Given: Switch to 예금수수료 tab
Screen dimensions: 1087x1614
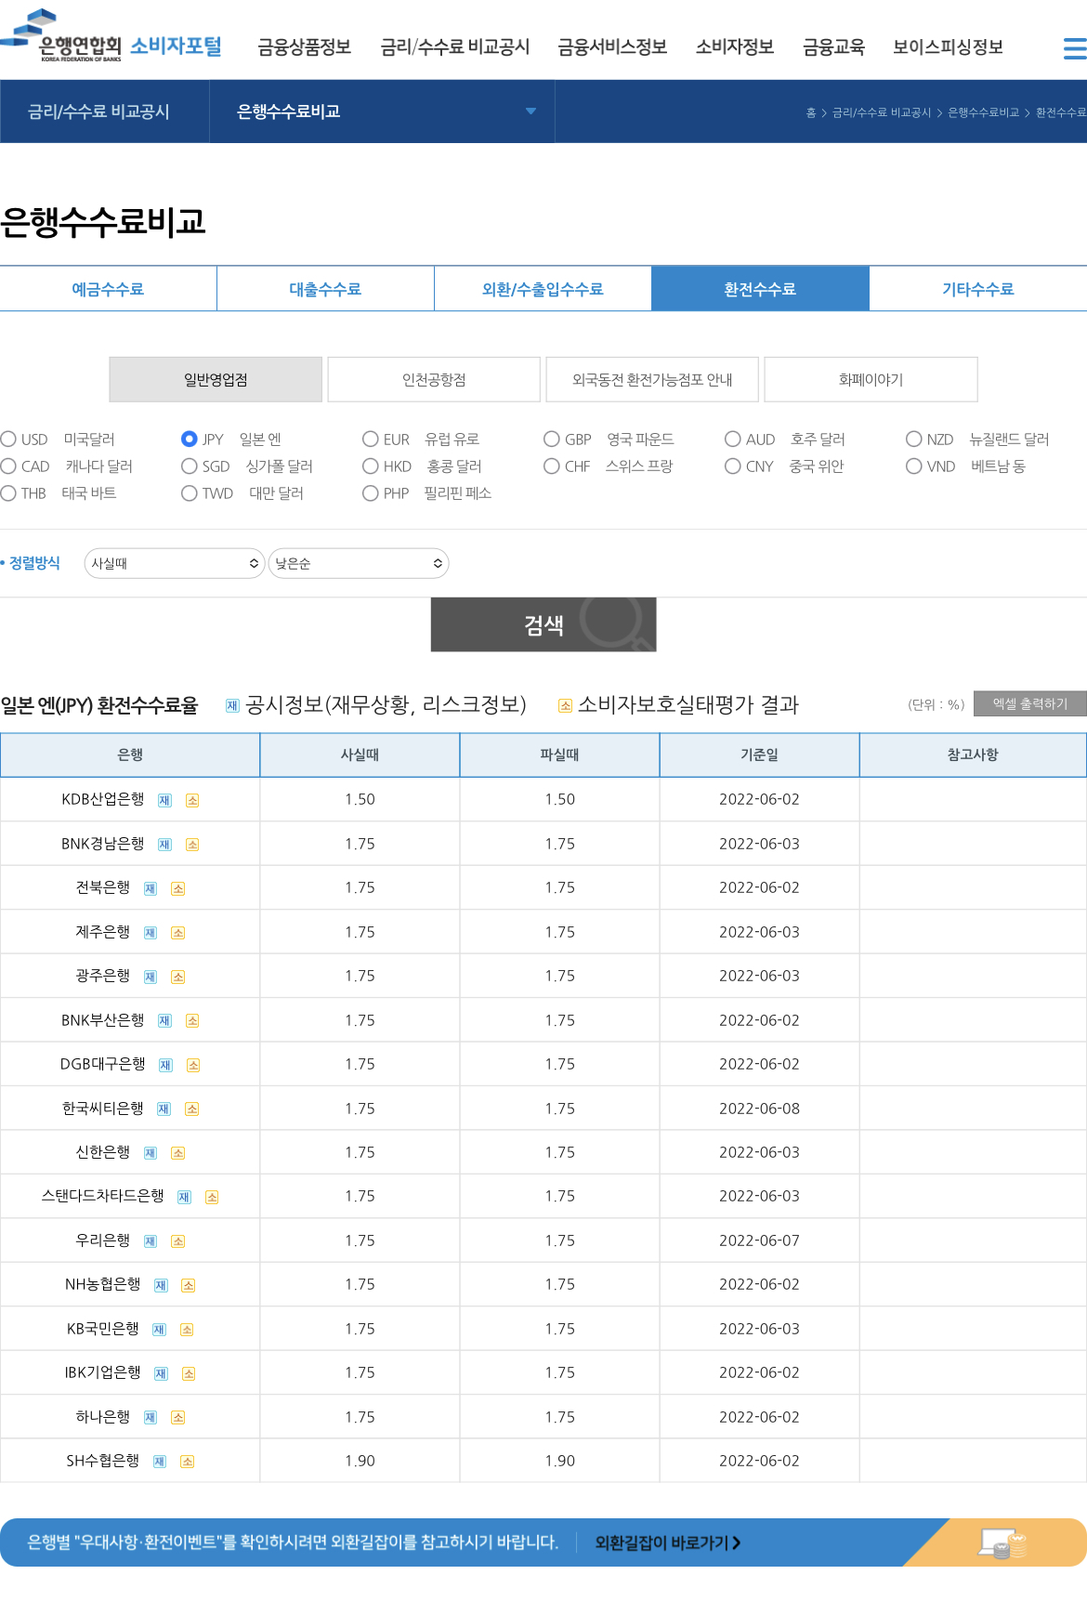Looking at the screenshot, I should tap(108, 289).
